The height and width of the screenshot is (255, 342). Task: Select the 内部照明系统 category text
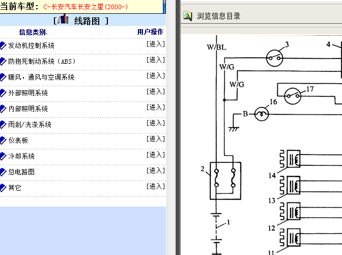[x=28, y=109]
